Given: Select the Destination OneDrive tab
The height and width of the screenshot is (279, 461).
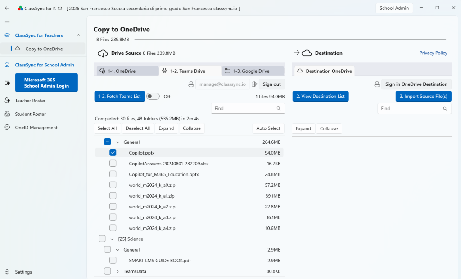Looking at the screenshot, I should [x=325, y=71].
